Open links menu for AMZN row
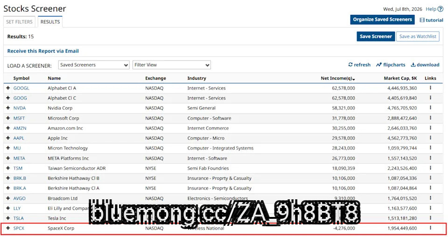Viewport: 448px width, 237px height. 430,128
